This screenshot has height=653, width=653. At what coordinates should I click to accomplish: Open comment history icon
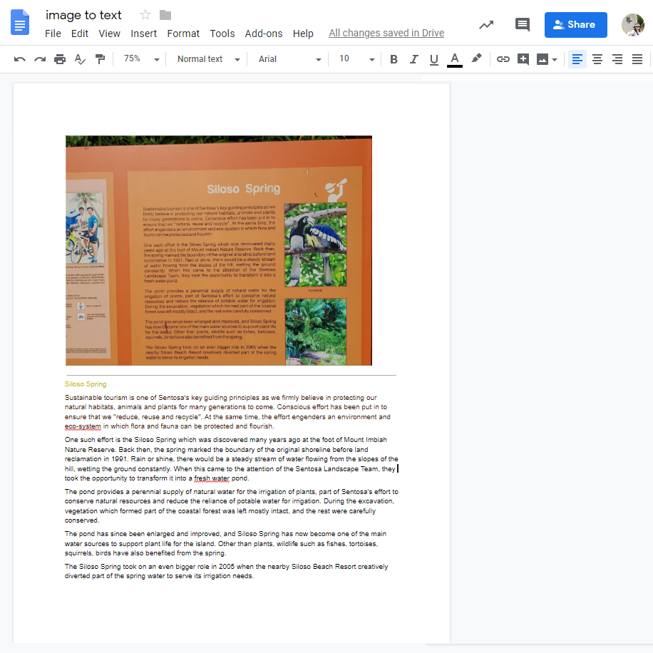pyautogui.click(x=523, y=25)
